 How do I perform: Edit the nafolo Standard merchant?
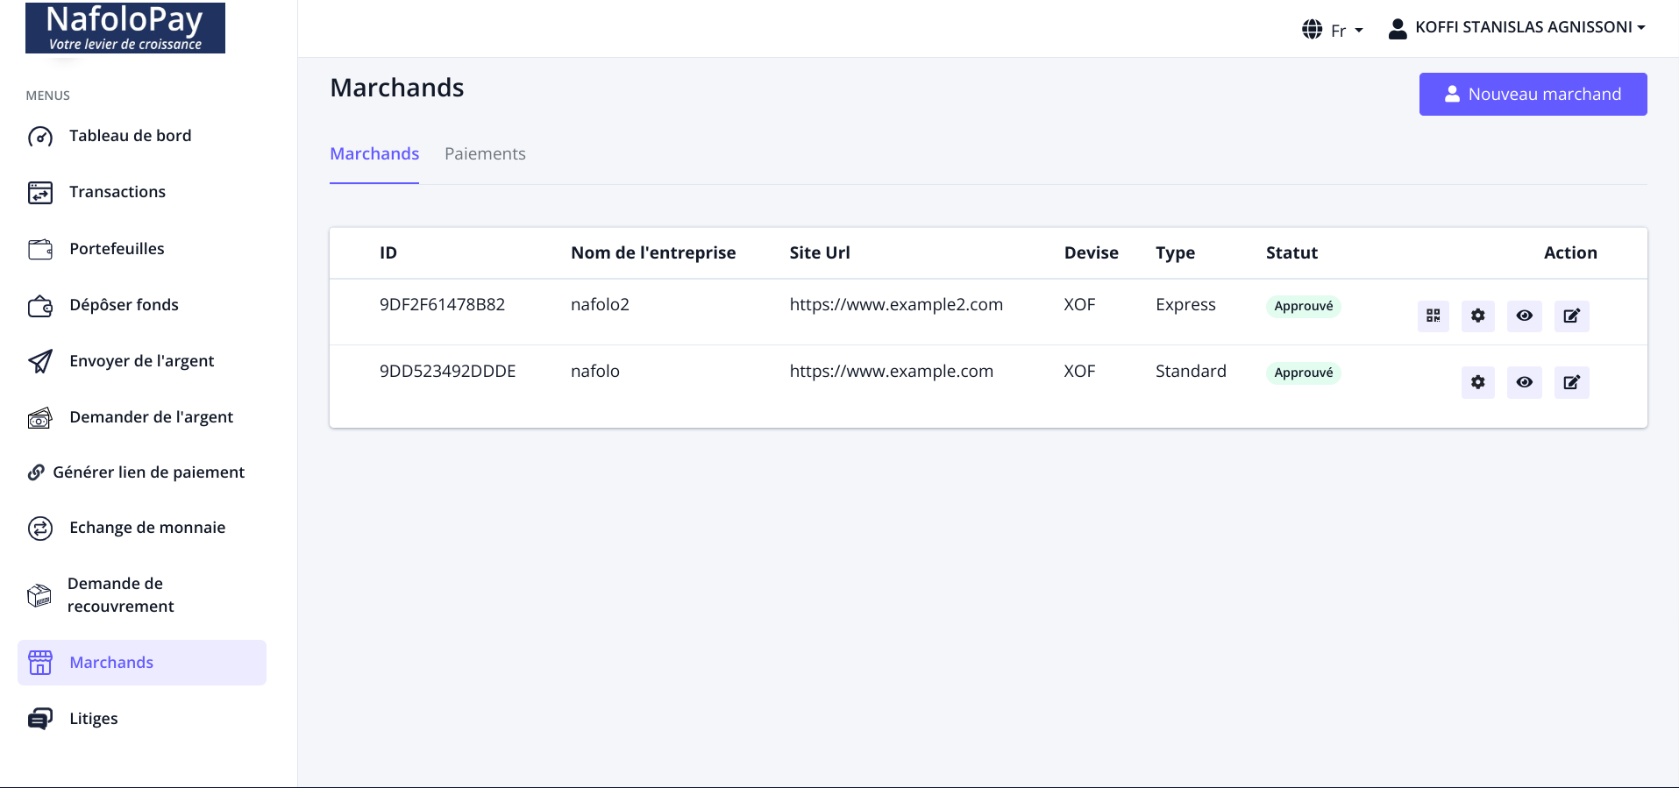[x=1572, y=382]
